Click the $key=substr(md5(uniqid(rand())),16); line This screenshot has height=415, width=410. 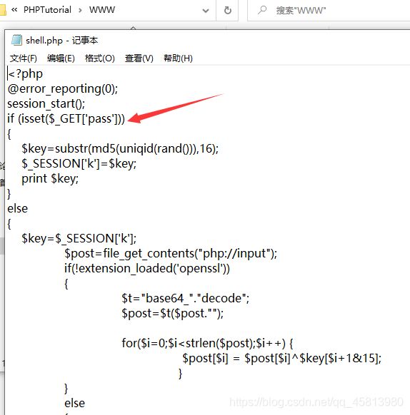(x=120, y=149)
